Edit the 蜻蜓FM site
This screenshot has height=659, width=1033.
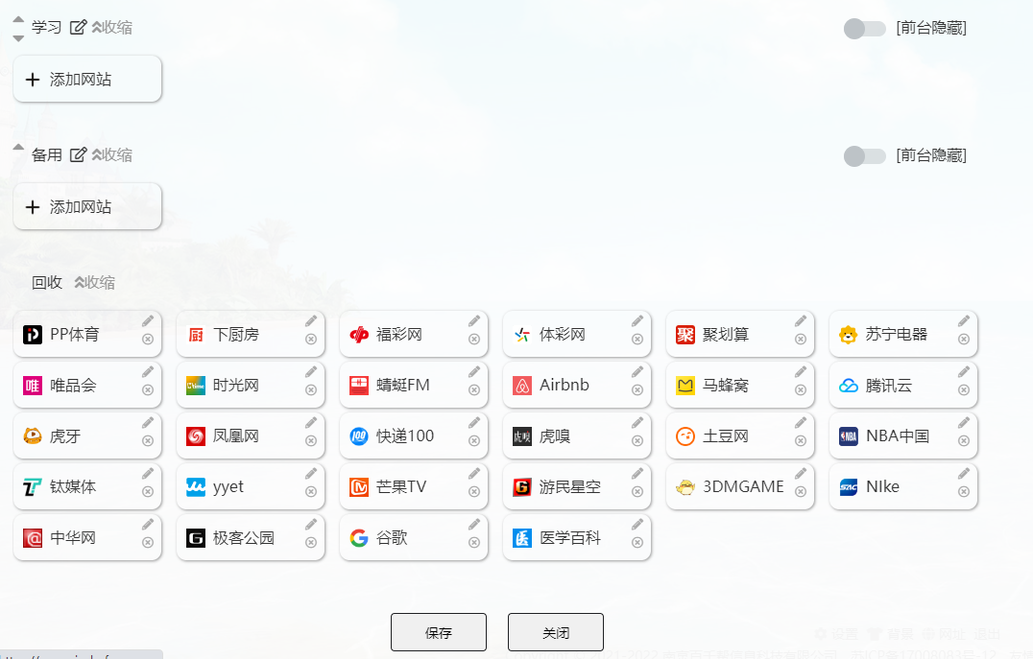pyautogui.click(x=474, y=372)
